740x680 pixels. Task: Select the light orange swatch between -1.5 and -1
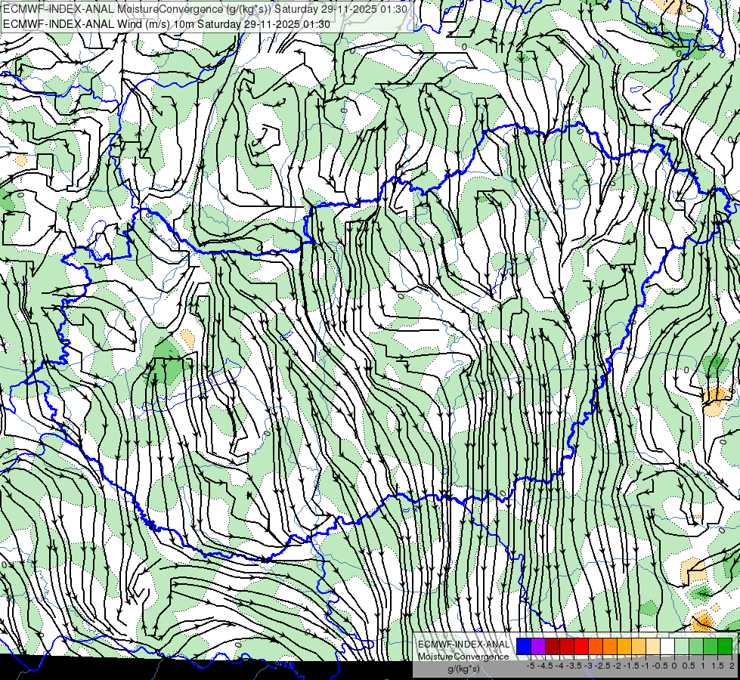639,646
